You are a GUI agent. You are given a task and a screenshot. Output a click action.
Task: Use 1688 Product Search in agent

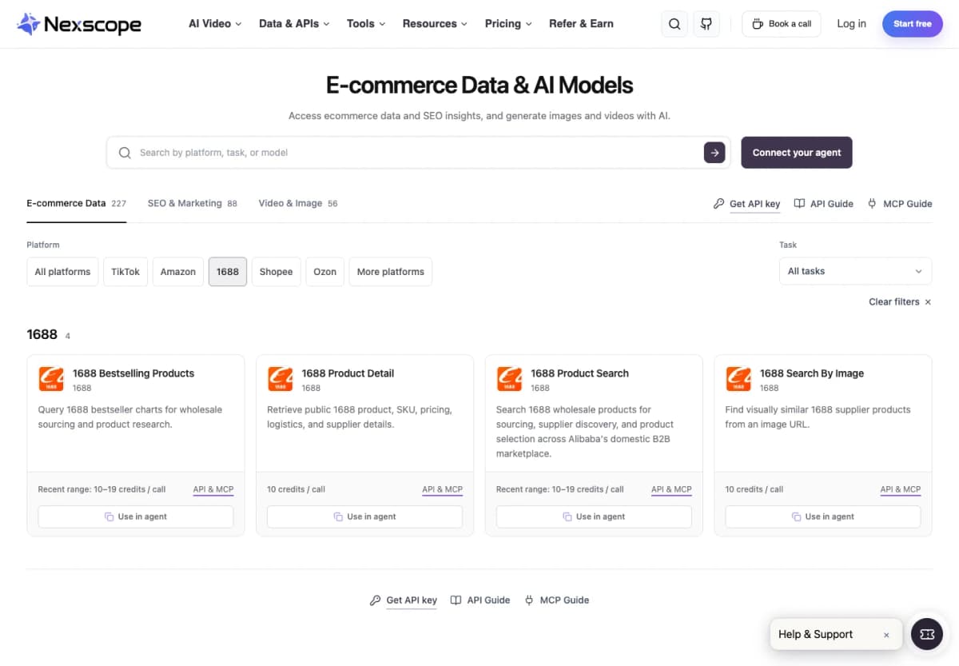tap(594, 516)
